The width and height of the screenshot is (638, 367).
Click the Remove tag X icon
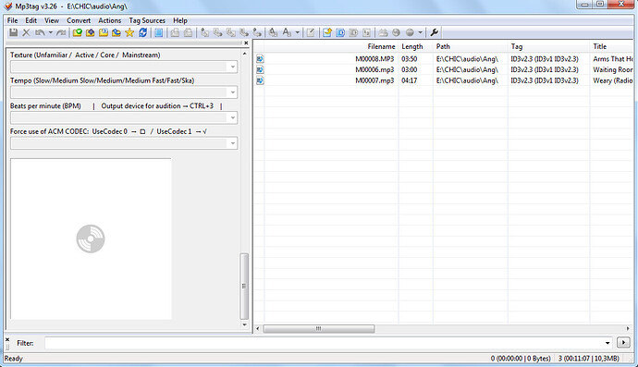26,32
